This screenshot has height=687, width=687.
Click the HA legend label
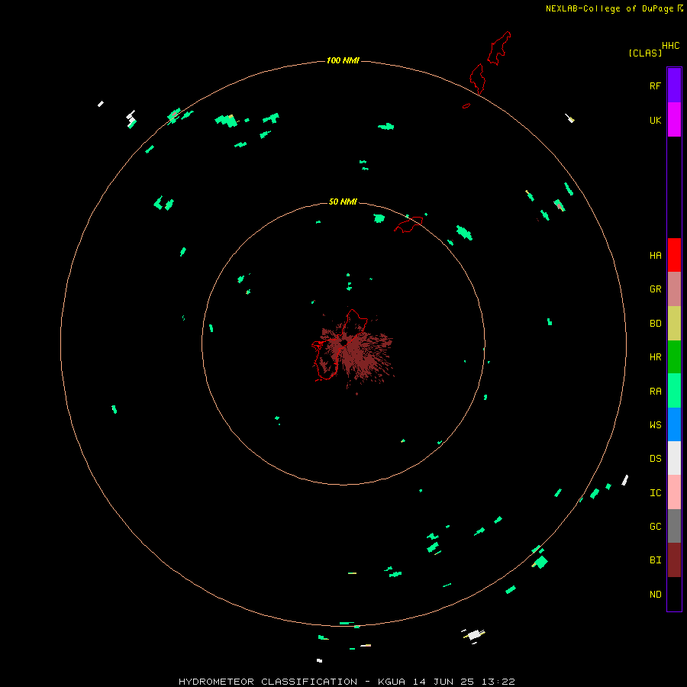[x=655, y=256]
